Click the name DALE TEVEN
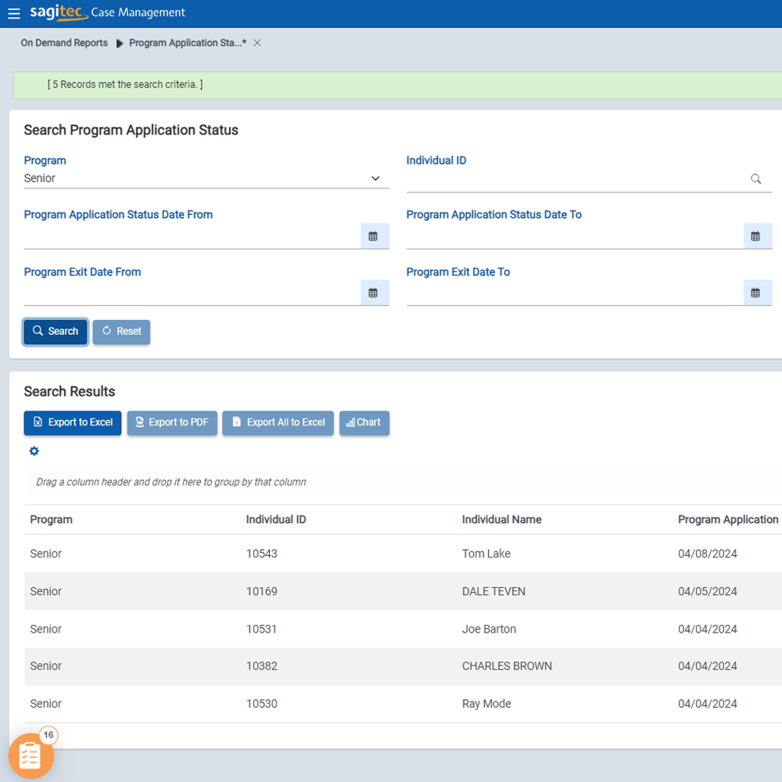This screenshot has width=782, height=782. [x=493, y=591]
